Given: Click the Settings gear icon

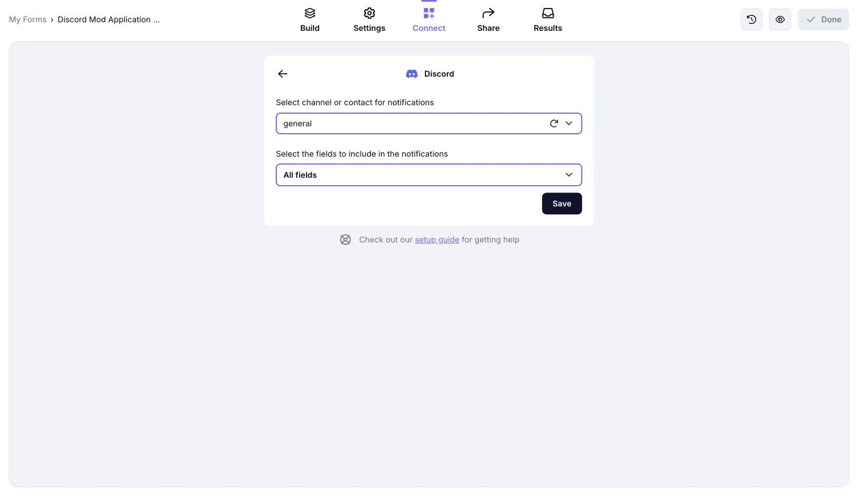Looking at the screenshot, I should [x=369, y=13].
